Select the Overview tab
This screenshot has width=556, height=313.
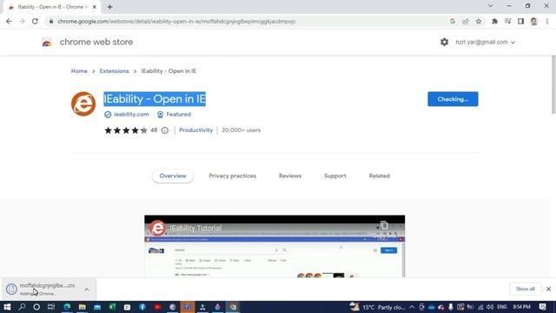[x=173, y=176]
